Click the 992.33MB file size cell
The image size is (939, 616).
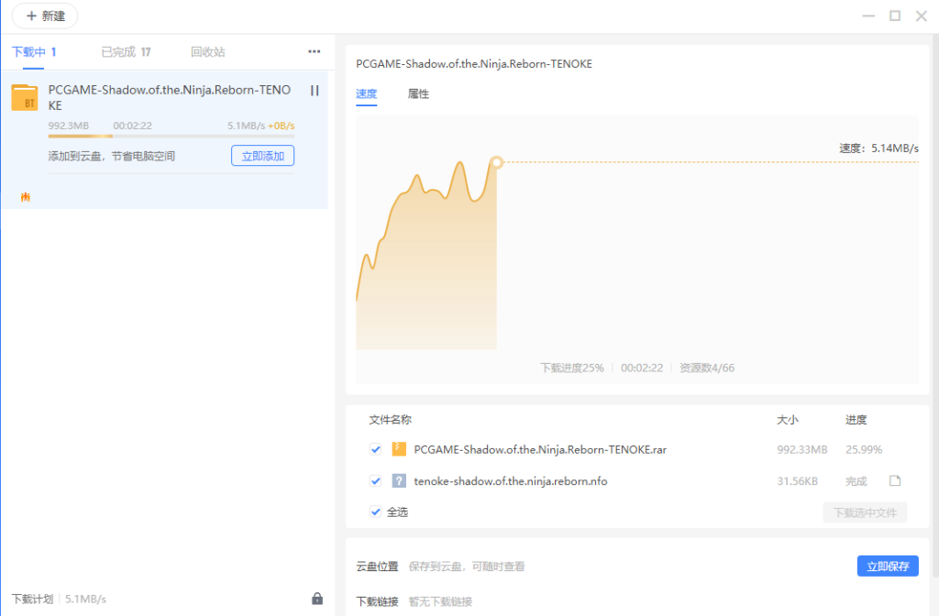click(x=801, y=449)
